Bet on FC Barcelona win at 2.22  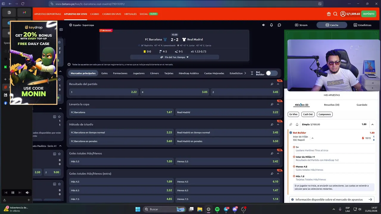(x=104, y=92)
